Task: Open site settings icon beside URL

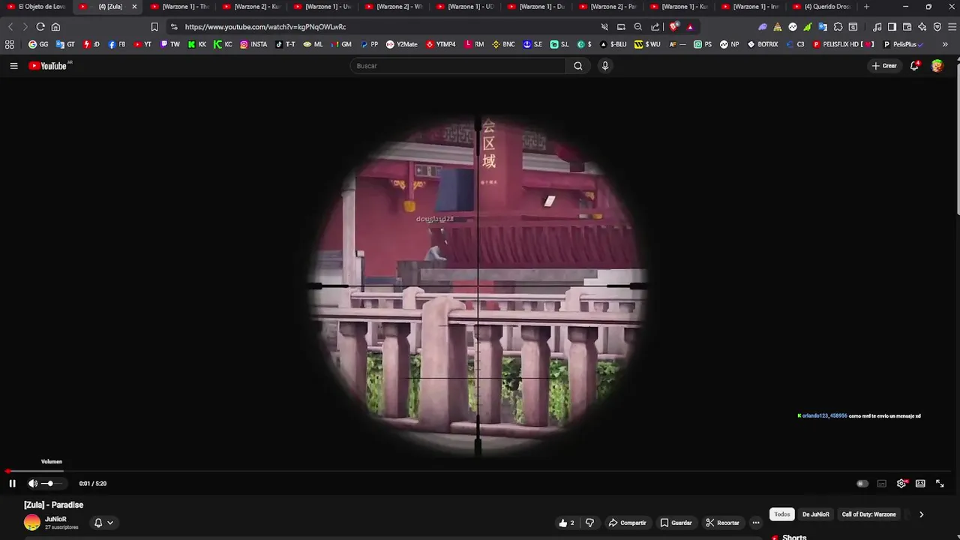Action: (x=174, y=27)
